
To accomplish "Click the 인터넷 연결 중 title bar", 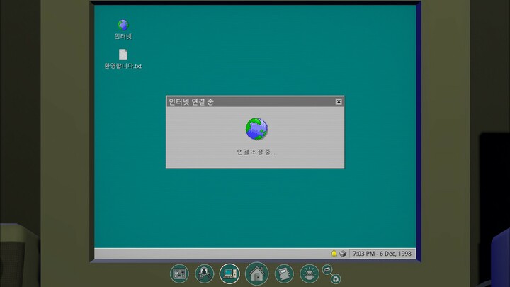I will tap(248, 102).
